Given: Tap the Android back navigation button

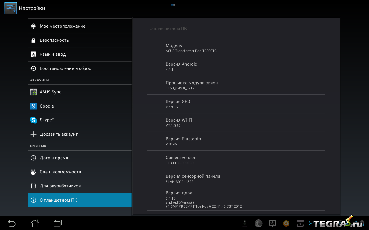Looking at the screenshot, I should (12, 223).
